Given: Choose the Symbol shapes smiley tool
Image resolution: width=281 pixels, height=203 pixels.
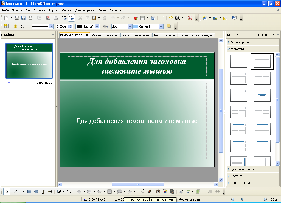Looking at the screenshot, I should [89, 192].
